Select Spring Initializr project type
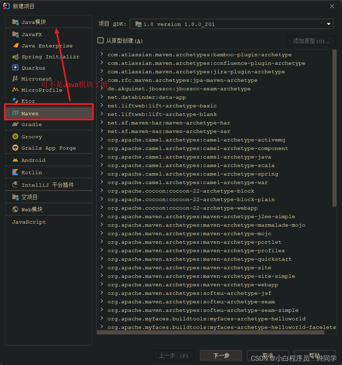This screenshot has height=365, width=342. coord(48,57)
